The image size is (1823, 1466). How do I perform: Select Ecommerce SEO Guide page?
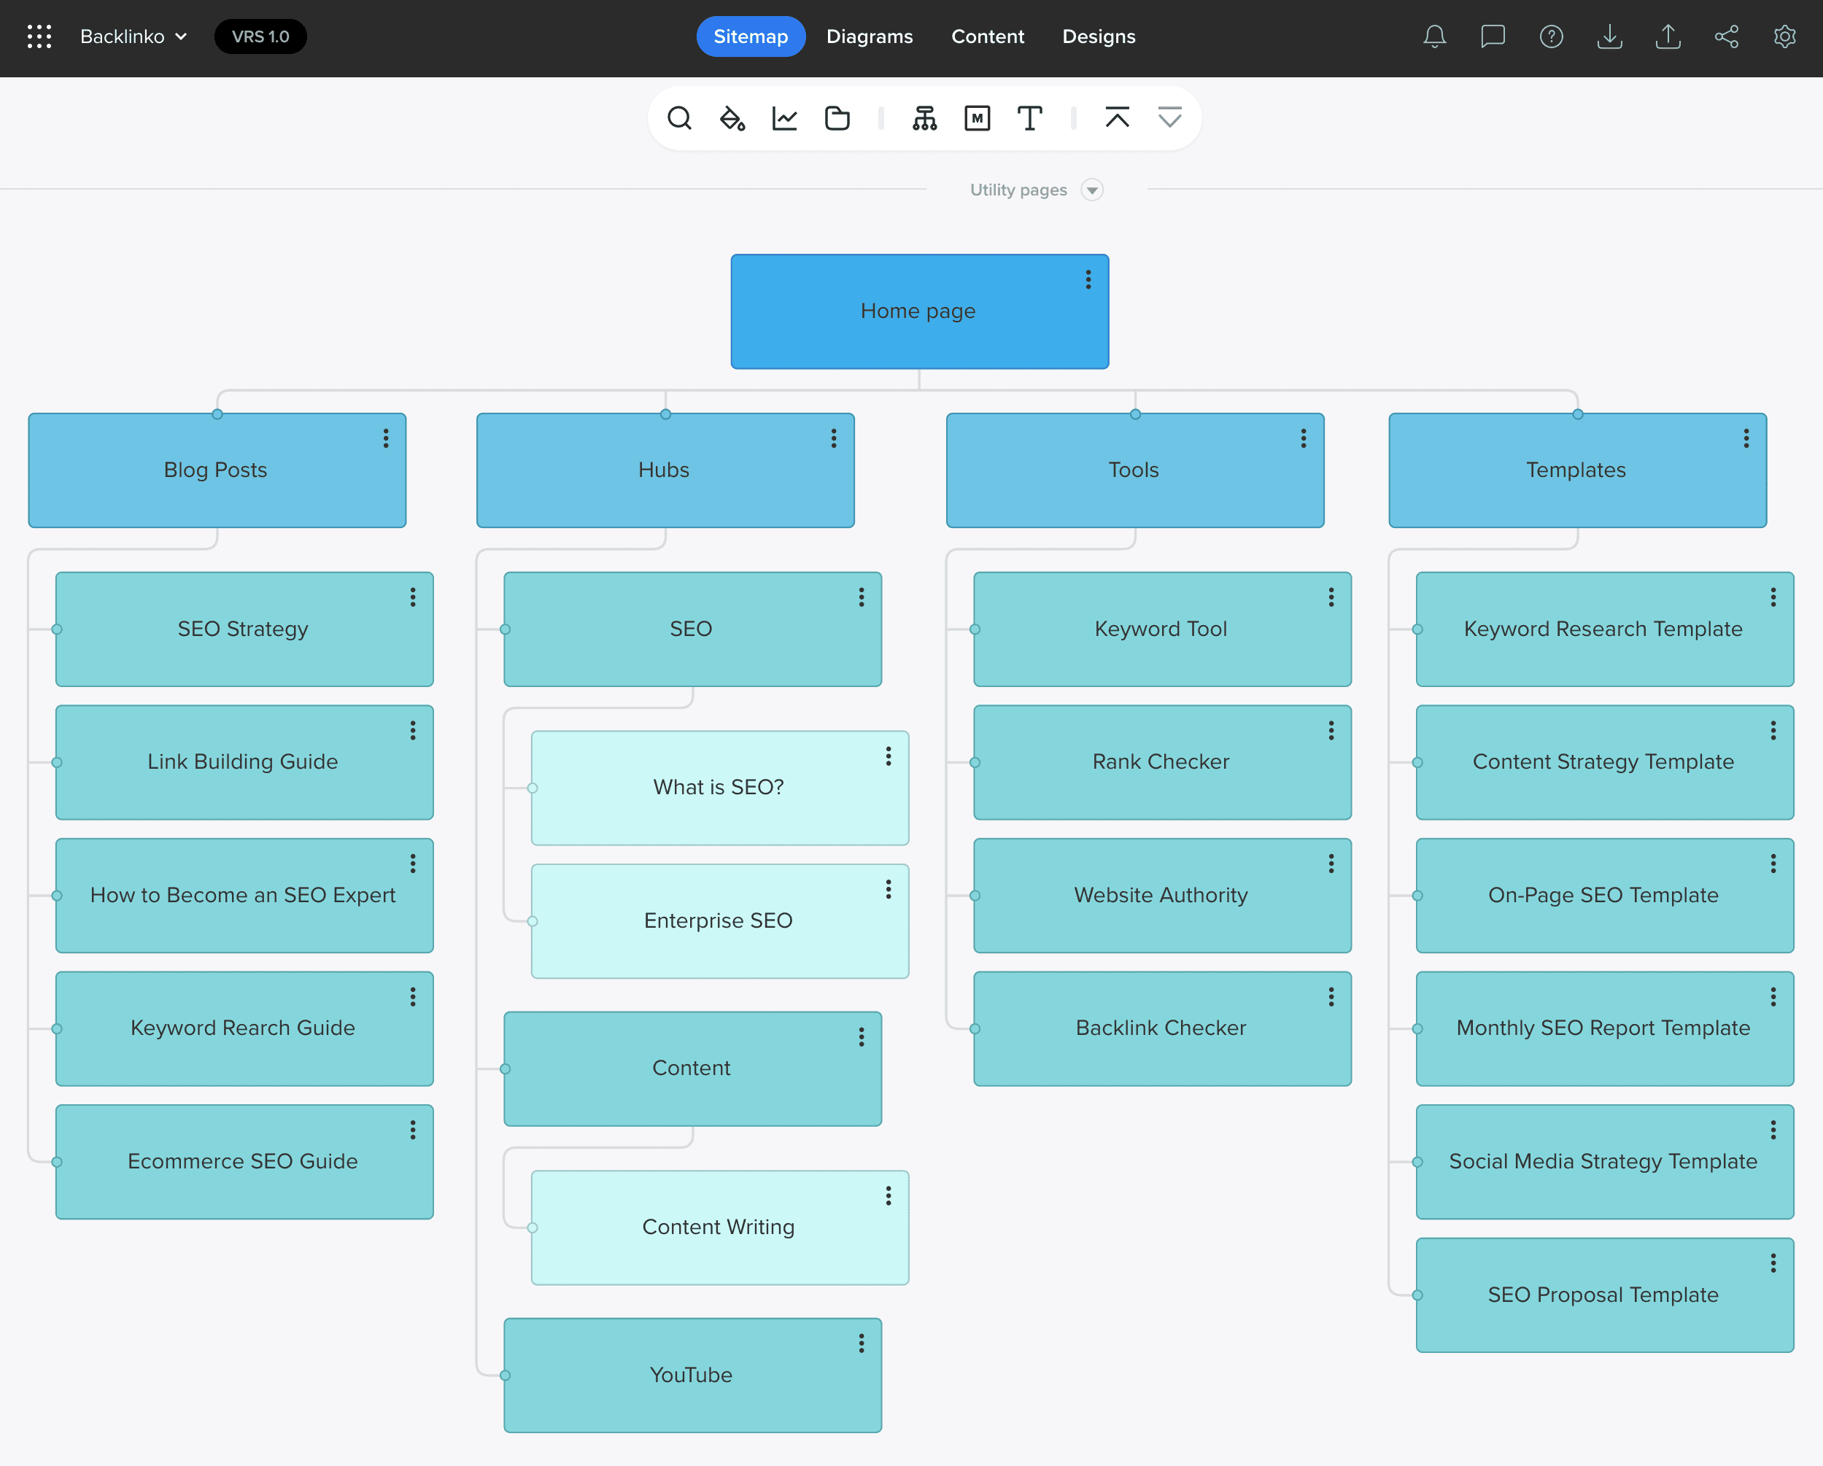coord(244,1162)
